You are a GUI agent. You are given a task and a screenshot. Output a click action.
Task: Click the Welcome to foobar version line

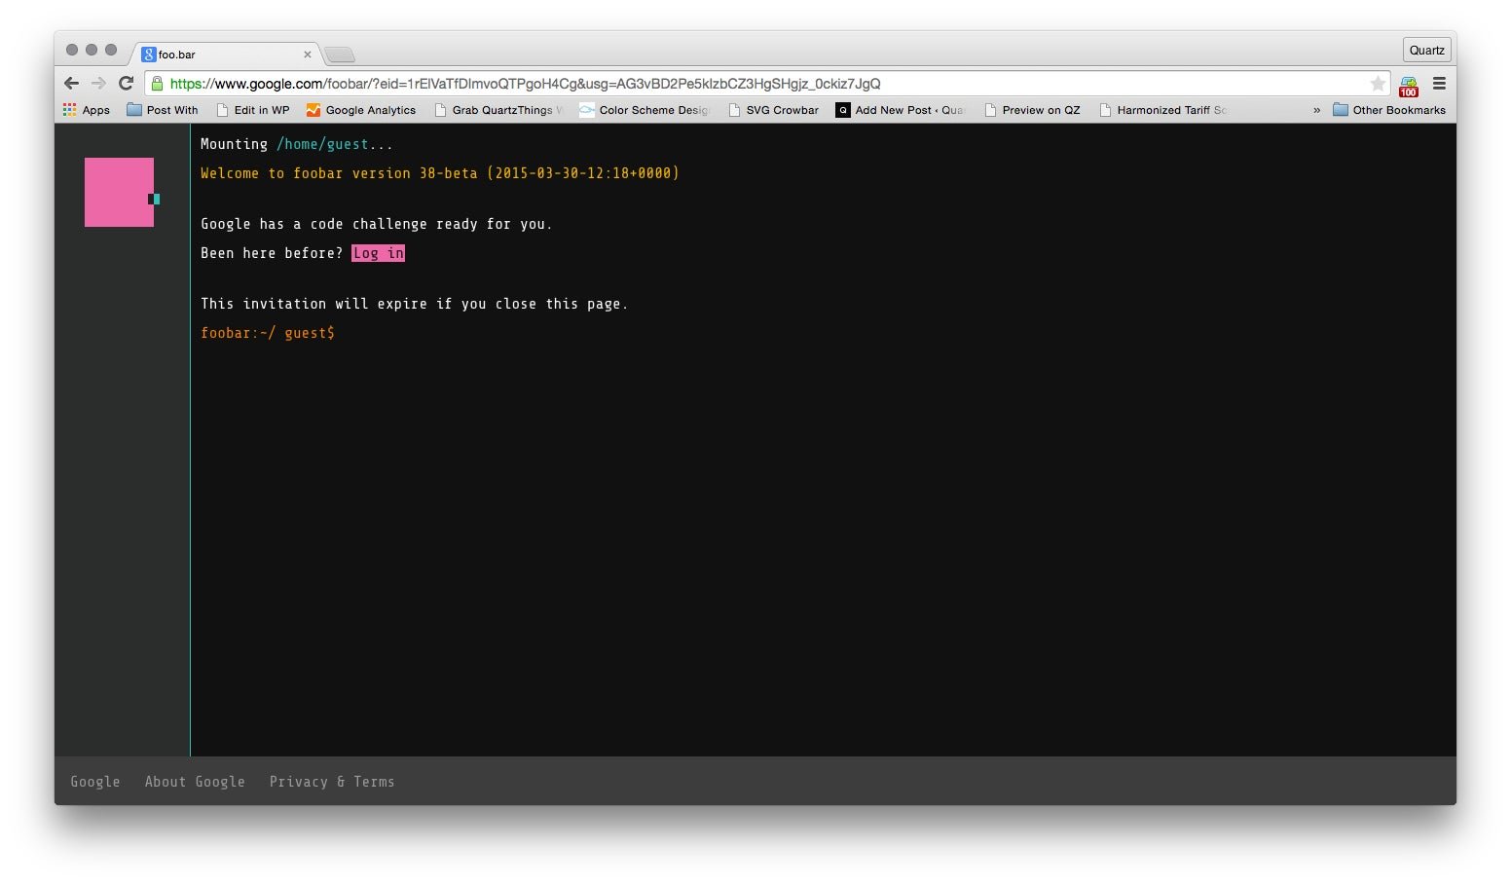tap(440, 173)
